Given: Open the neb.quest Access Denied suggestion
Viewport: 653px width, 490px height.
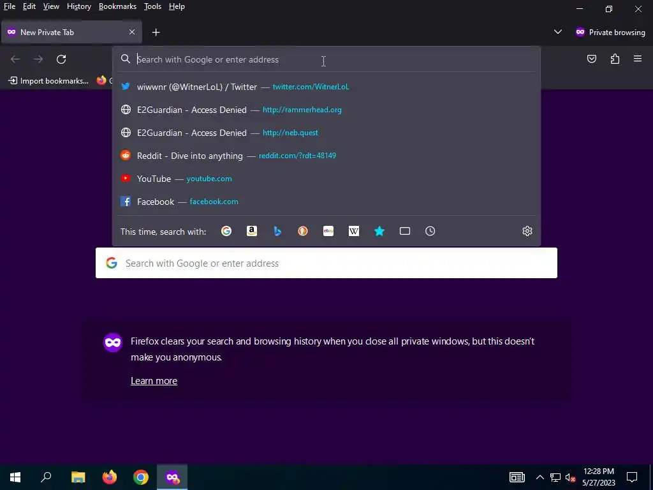Looking at the screenshot, I should (326, 133).
